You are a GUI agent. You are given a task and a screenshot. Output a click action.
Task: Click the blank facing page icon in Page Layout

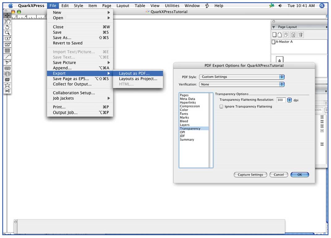(279, 35)
